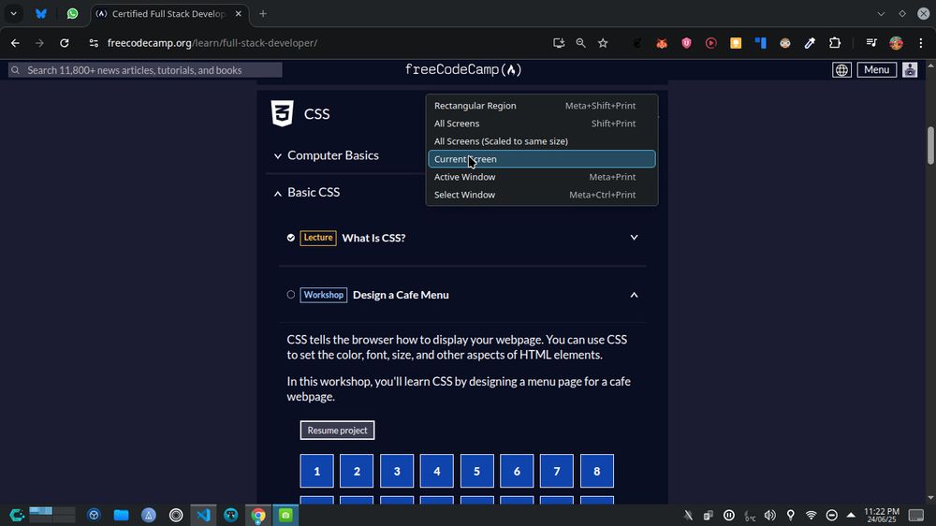Click the page vertical scrollbar thumb

(x=930, y=145)
